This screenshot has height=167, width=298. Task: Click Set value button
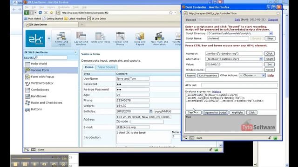coord(269,64)
